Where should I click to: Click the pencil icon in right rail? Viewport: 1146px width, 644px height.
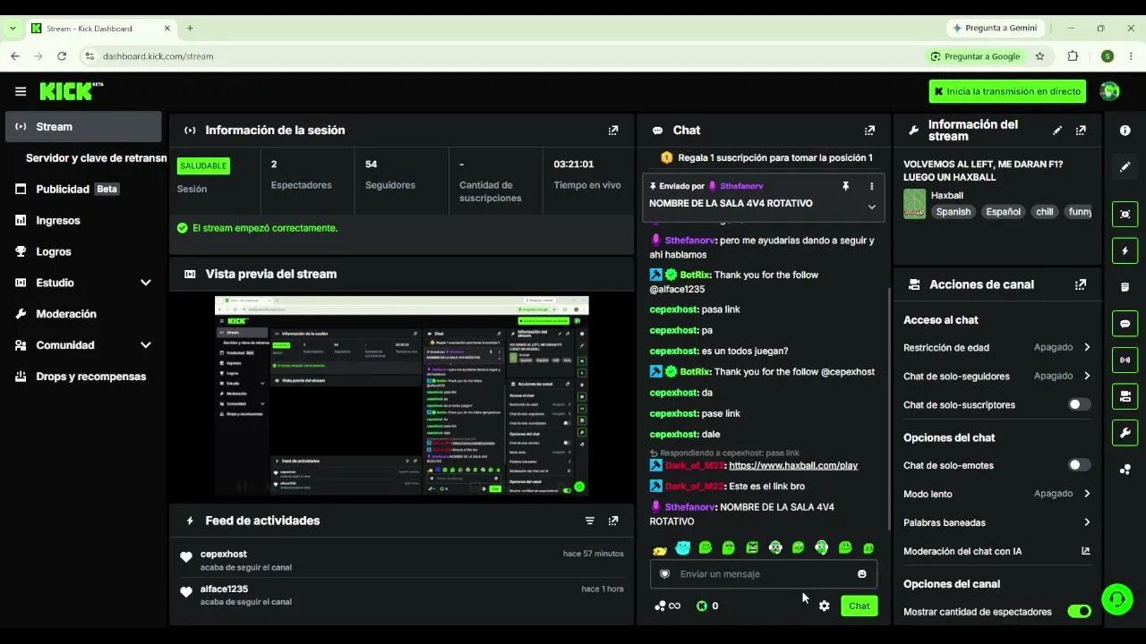[x=1125, y=166]
